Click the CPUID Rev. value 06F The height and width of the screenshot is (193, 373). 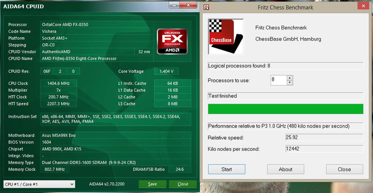pos(47,71)
